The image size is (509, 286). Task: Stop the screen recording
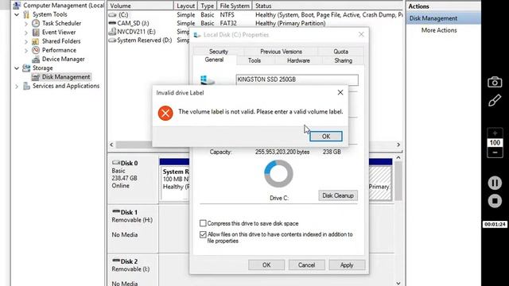pos(495,201)
